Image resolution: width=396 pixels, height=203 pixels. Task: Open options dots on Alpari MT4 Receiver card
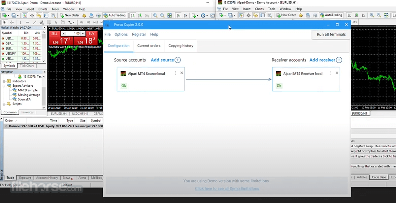331,73
